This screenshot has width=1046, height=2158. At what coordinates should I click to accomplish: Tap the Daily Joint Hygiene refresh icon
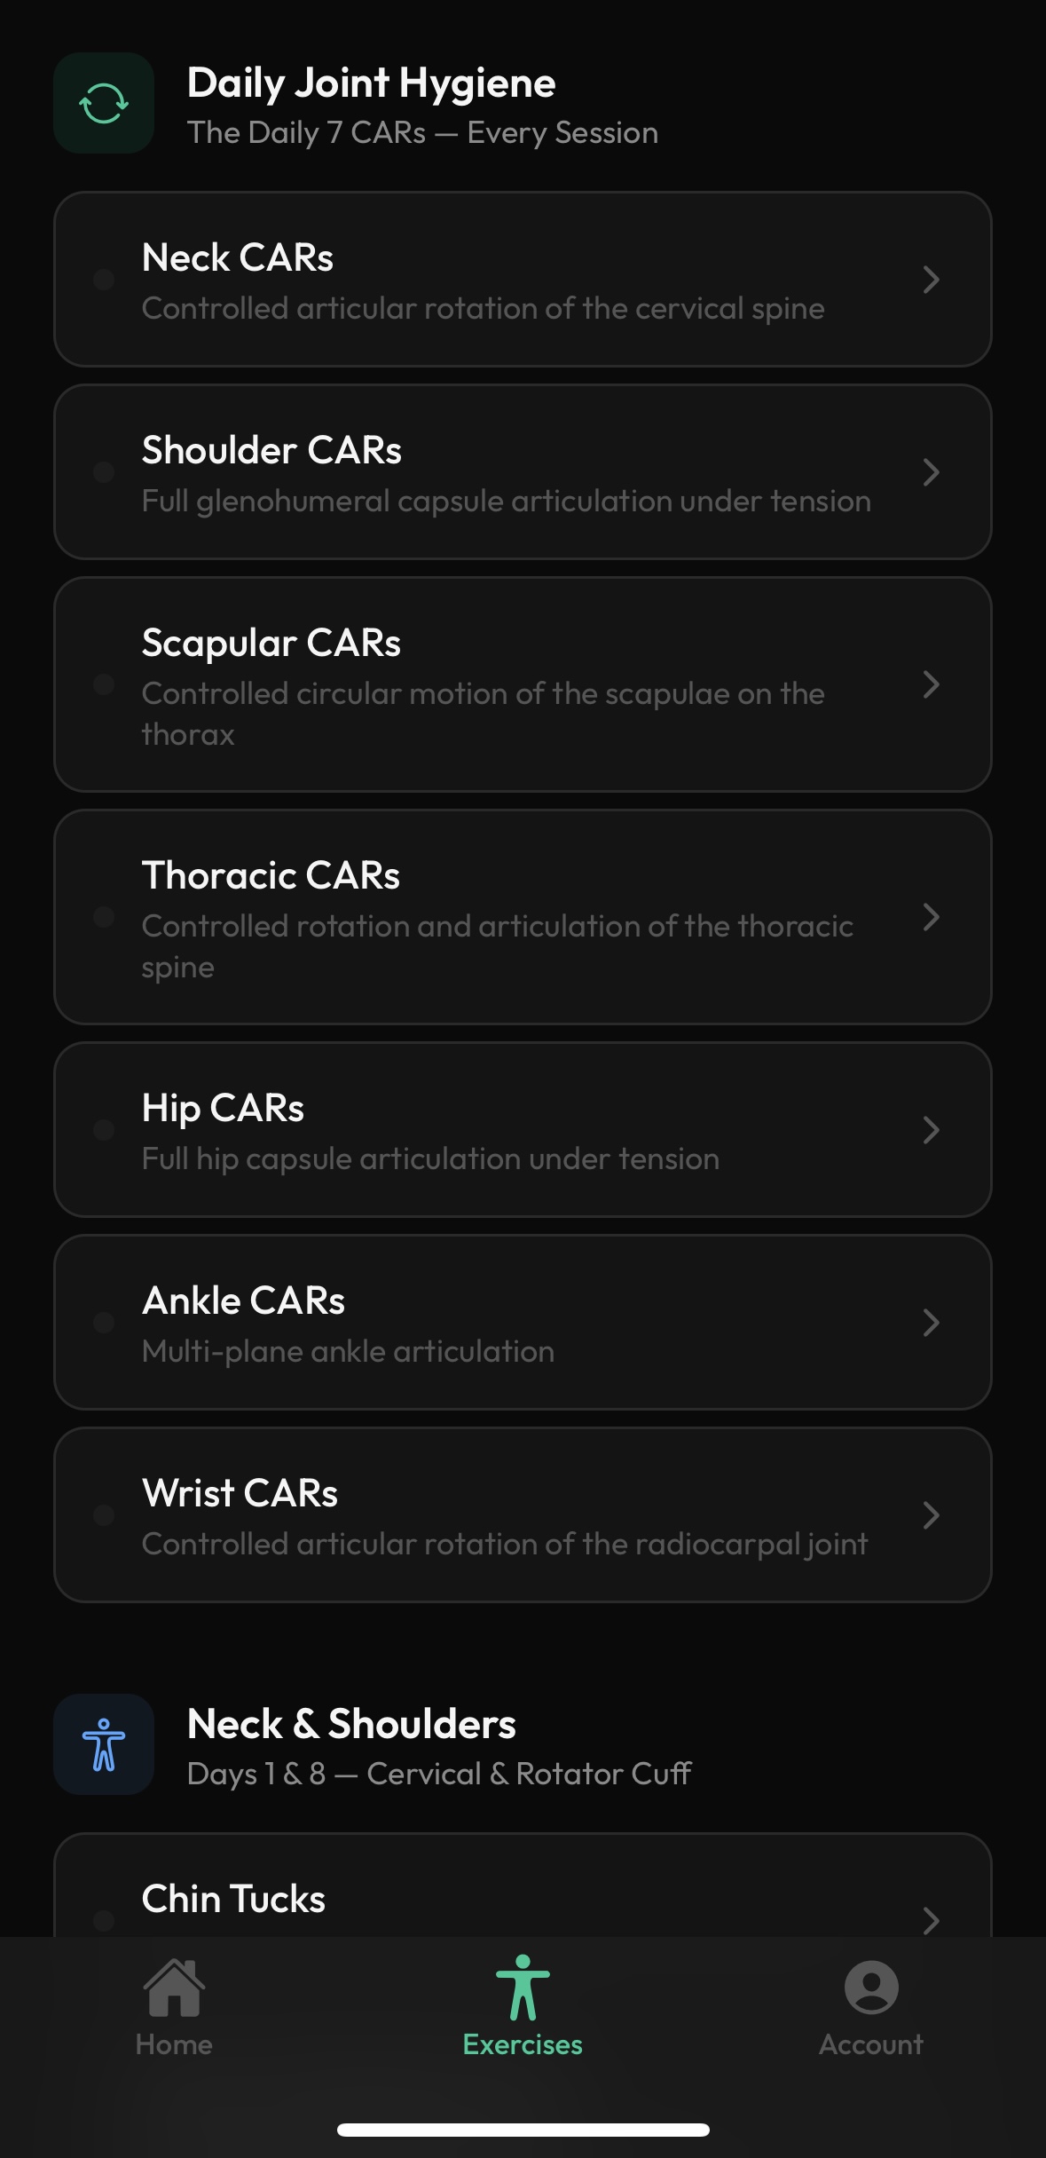(104, 103)
